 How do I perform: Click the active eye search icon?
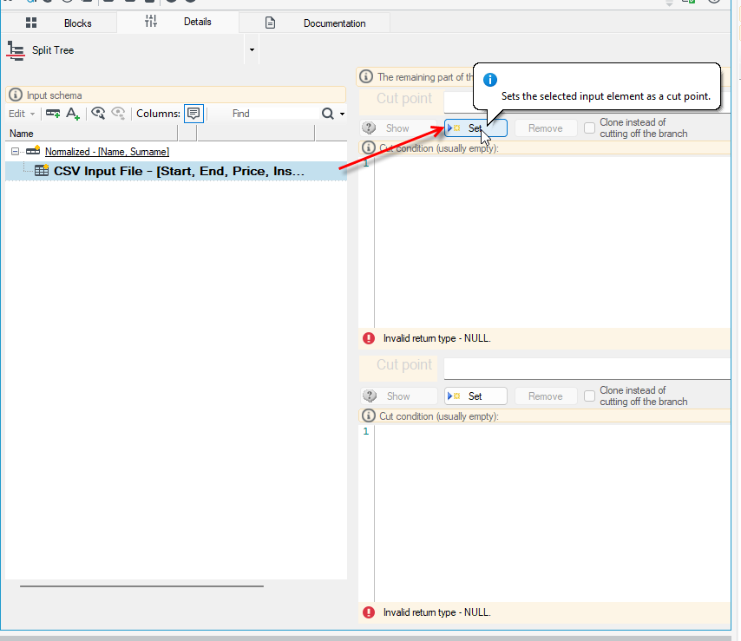[x=98, y=113]
